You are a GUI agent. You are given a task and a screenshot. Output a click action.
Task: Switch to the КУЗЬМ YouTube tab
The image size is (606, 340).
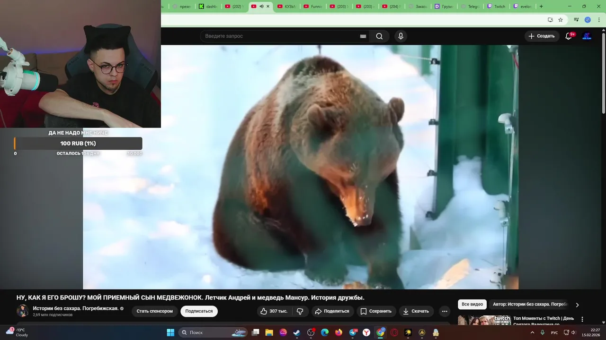click(286, 6)
